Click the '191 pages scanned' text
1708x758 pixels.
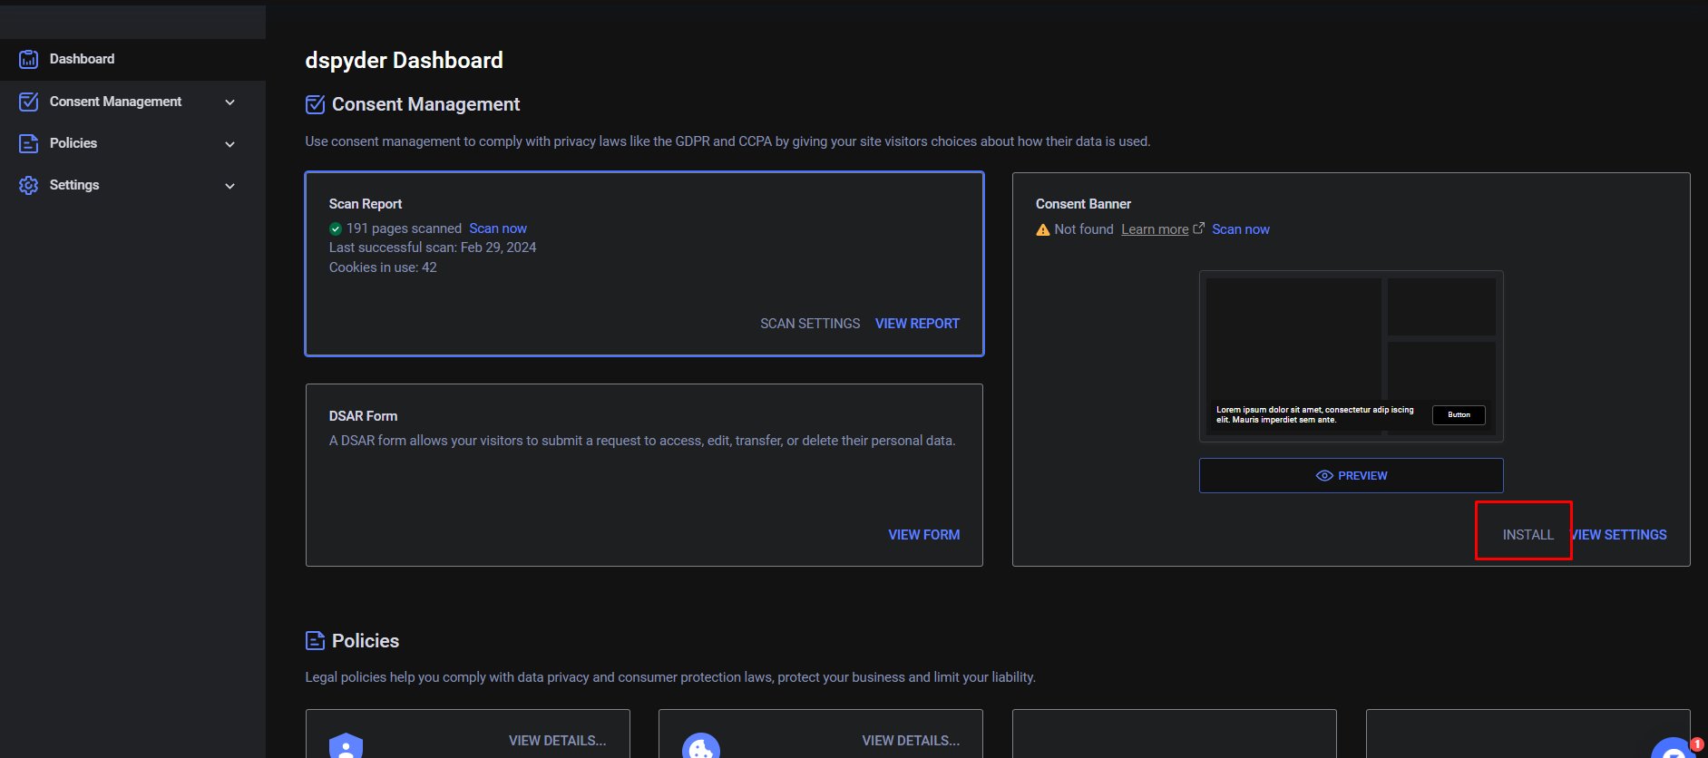tap(404, 228)
